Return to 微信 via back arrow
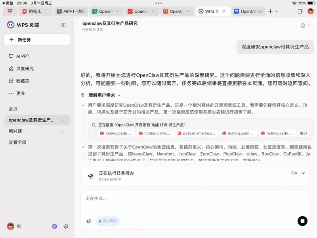 [8, 3]
